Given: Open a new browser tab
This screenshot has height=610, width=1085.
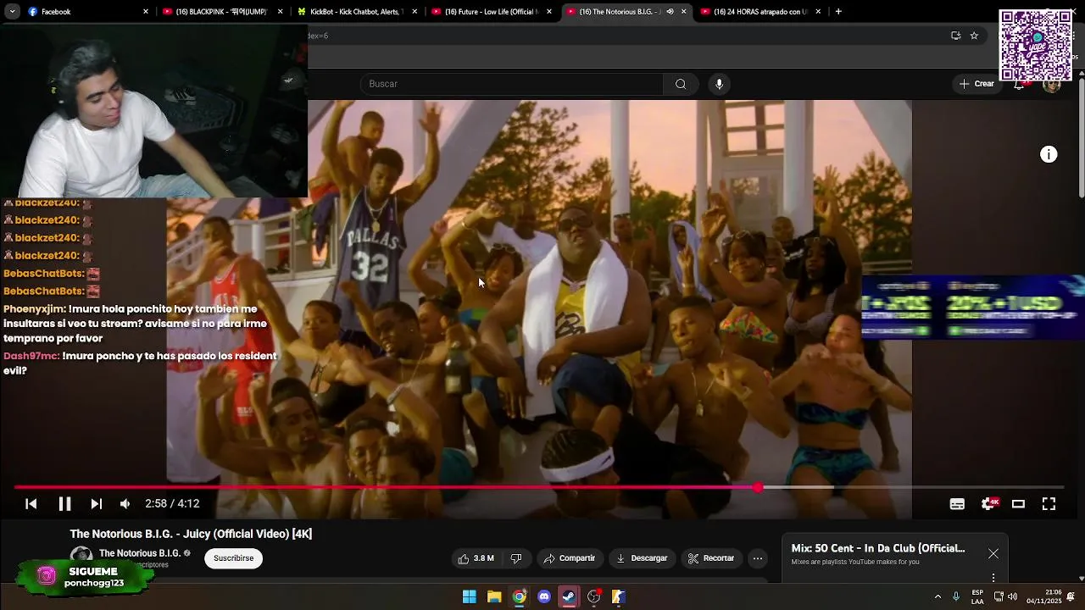Looking at the screenshot, I should (x=838, y=11).
